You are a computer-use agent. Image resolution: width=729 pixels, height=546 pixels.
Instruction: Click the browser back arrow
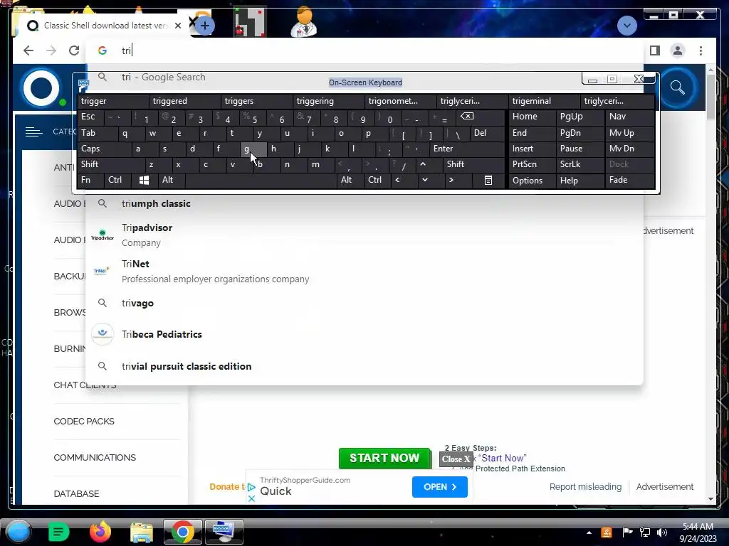click(28, 50)
